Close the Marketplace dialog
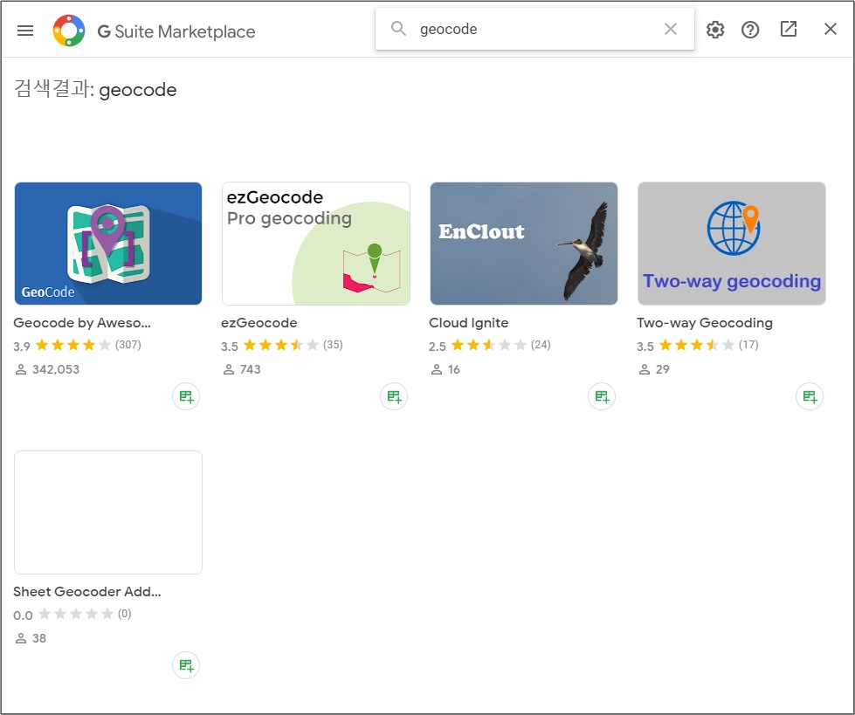 [830, 29]
